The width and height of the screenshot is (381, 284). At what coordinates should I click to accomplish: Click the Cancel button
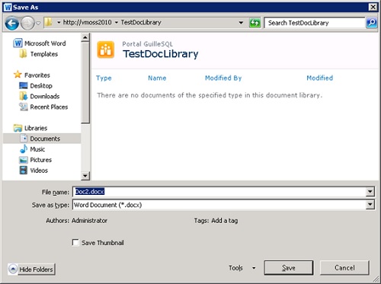tap(344, 268)
